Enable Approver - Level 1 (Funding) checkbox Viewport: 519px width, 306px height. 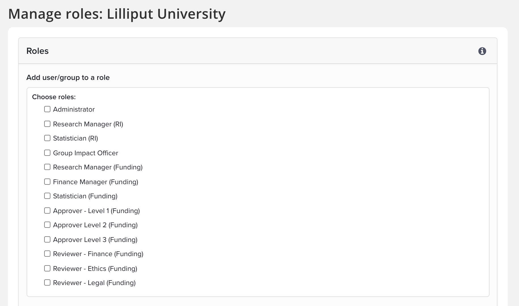pos(47,211)
